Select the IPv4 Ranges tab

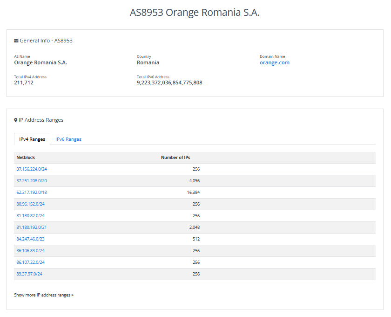(x=32, y=139)
